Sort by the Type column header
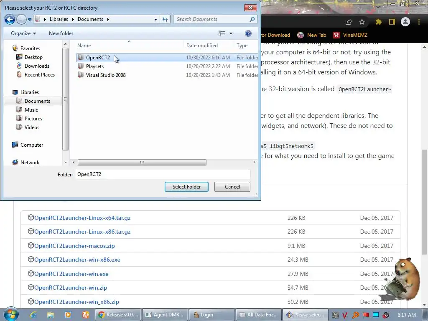The height and width of the screenshot is (321, 428). tap(246, 45)
